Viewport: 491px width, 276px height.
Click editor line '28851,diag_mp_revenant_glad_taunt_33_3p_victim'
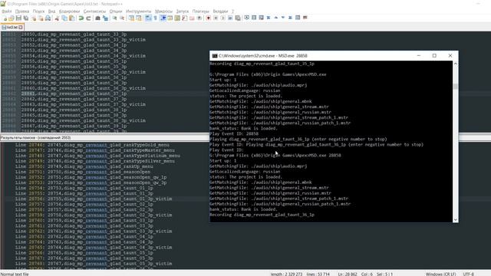click(84, 40)
